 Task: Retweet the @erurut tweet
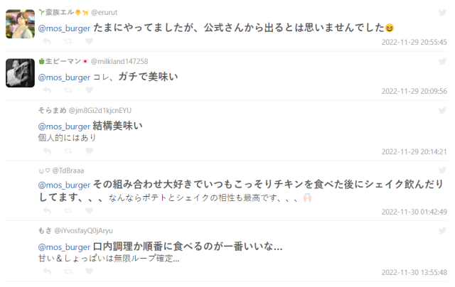tap(68, 41)
